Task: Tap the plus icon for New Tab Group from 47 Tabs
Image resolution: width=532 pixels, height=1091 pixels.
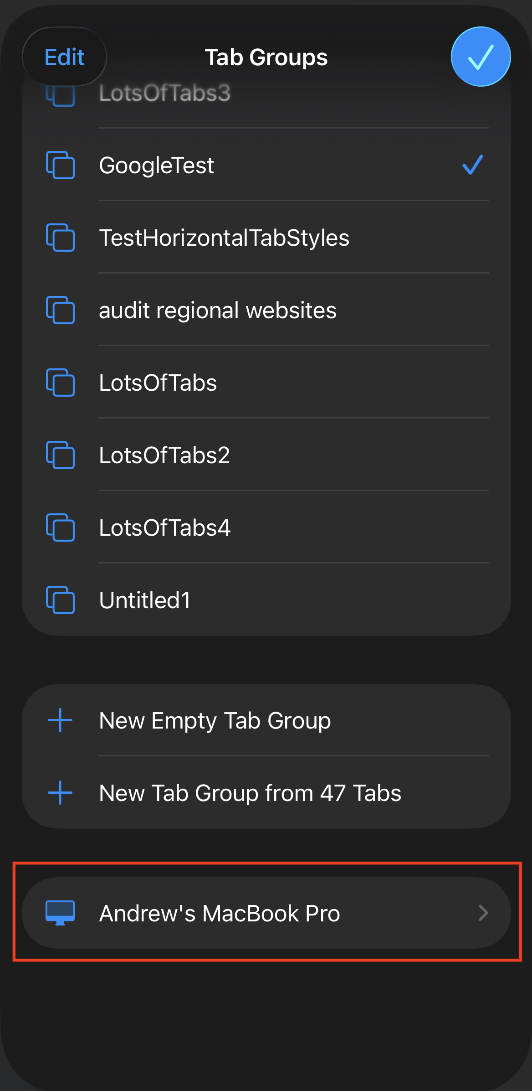Action: pyautogui.click(x=60, y=793)
